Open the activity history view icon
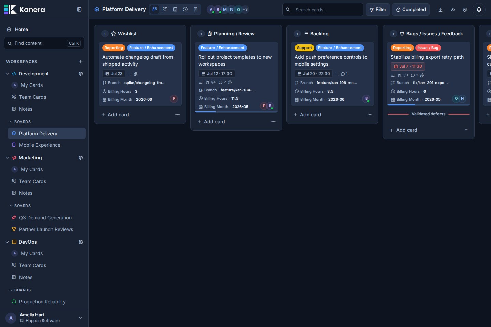This screenshot has height=327, width=491. (185, 10)
